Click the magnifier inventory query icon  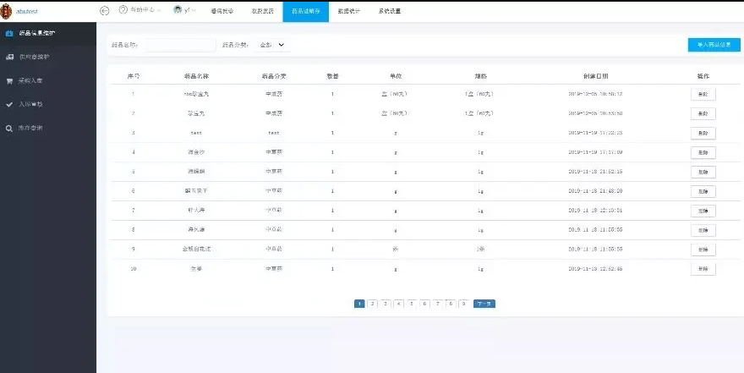(9, 129)
